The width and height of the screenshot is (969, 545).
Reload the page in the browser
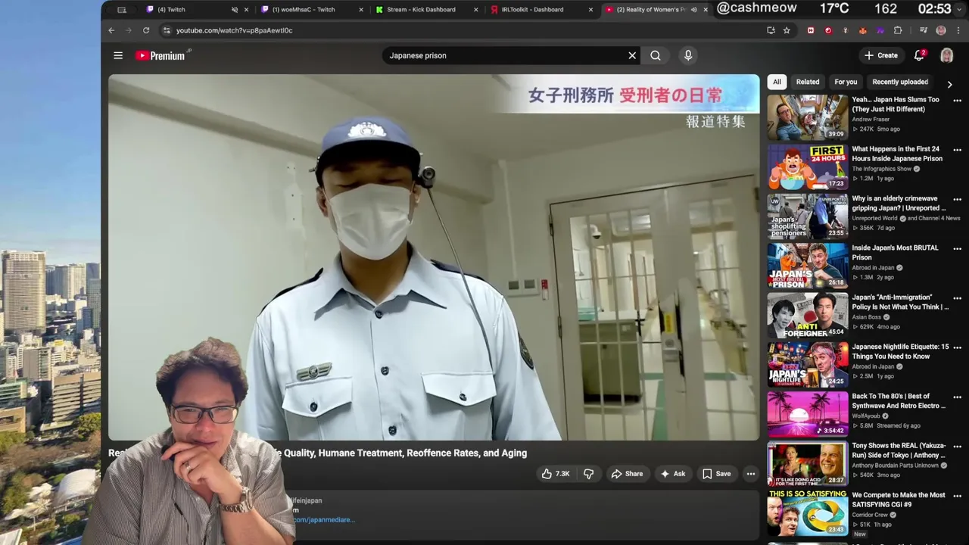(146, 30)
